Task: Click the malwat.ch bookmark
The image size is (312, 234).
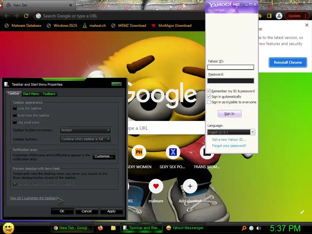Action: tap(94, 26)
